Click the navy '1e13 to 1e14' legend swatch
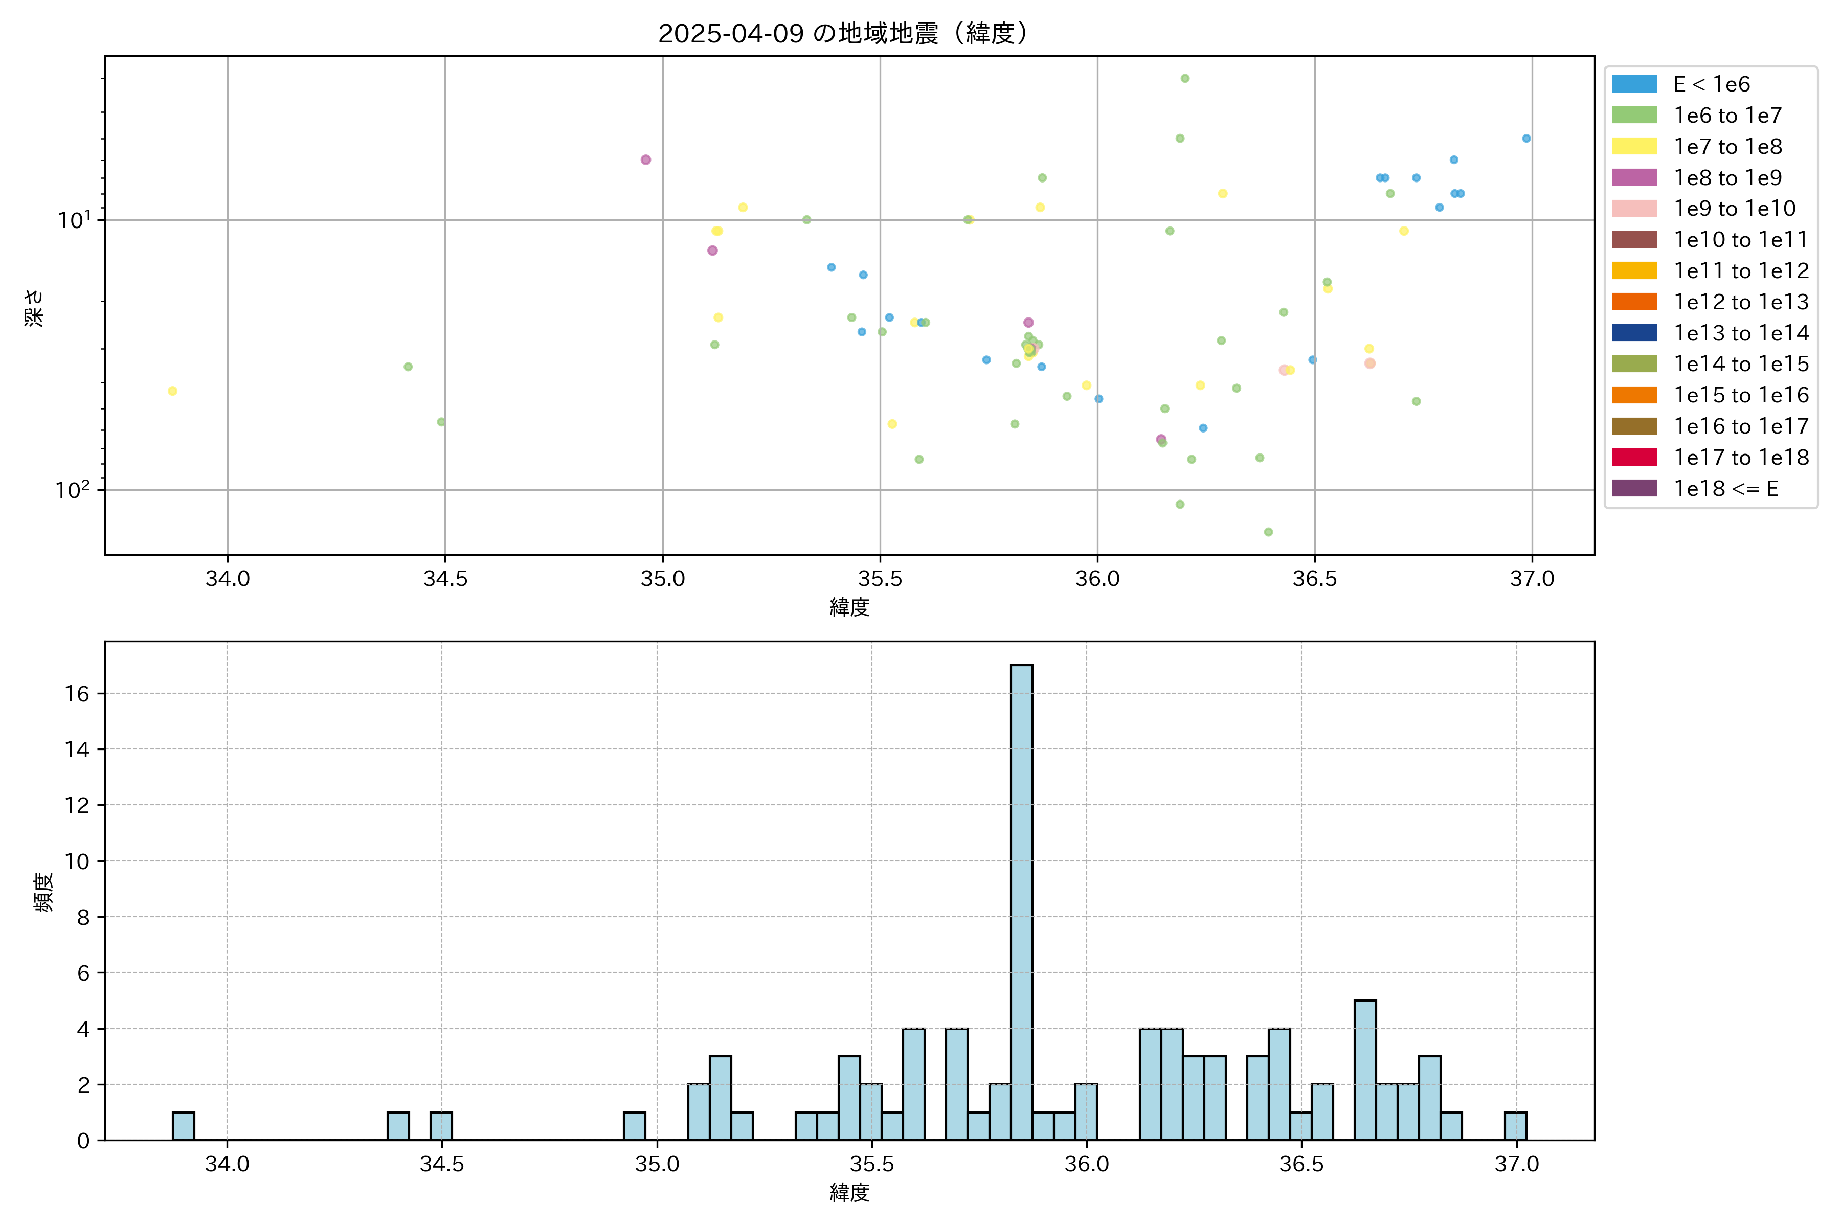 (1633, 333)
